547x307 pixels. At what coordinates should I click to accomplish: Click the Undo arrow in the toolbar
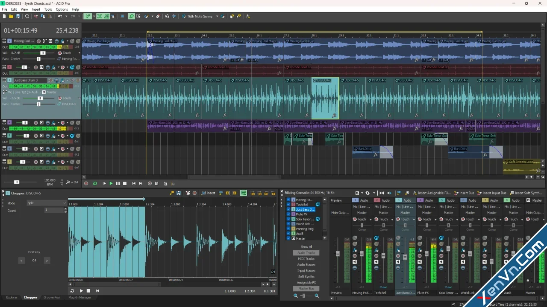[x=60, y=16]
